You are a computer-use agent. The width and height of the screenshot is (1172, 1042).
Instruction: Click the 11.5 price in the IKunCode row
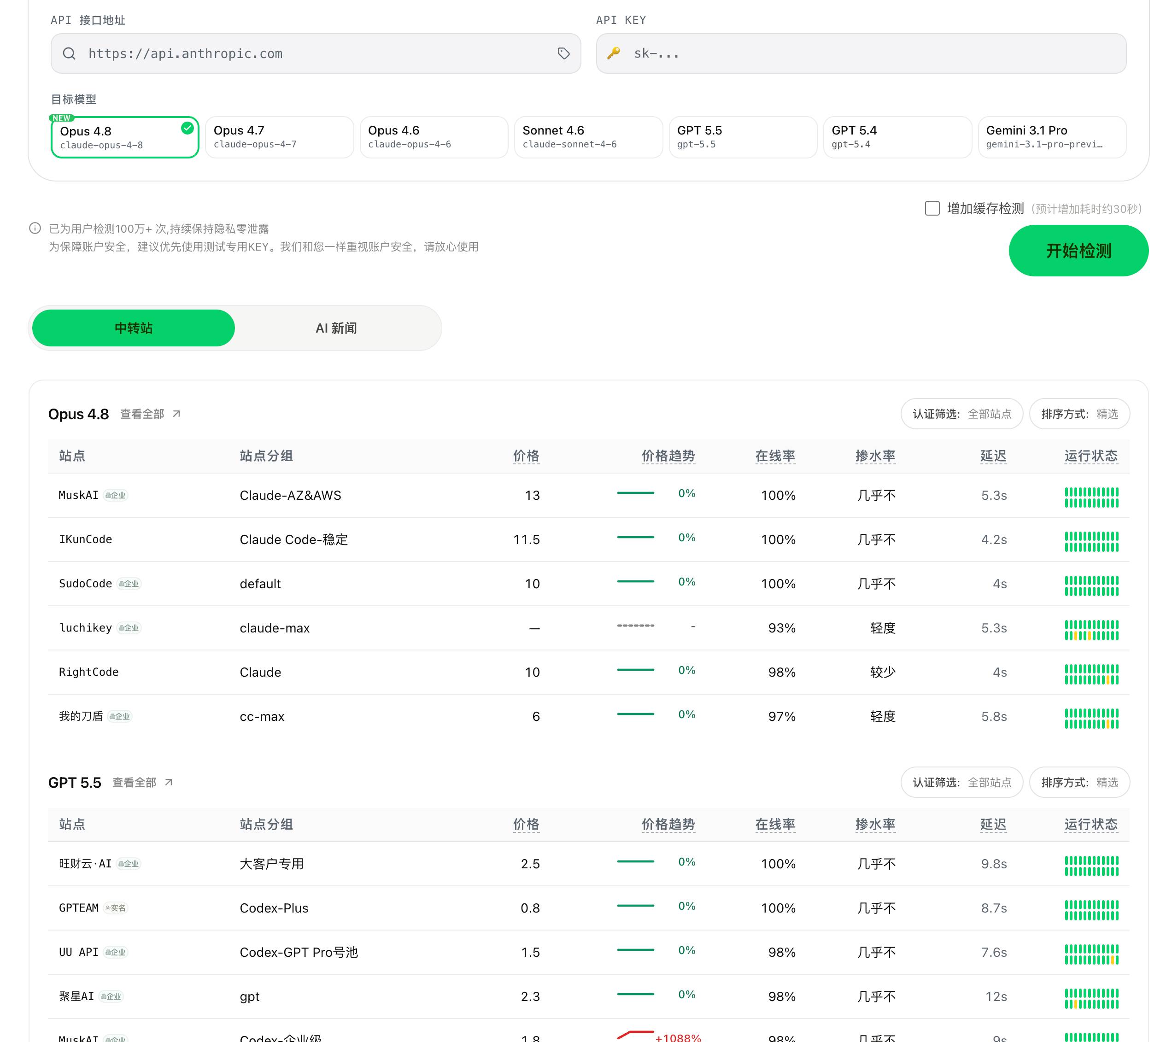coord(527,539)
